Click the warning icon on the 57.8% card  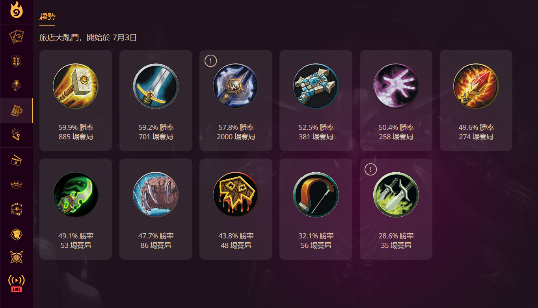click(x=211, y=61)
